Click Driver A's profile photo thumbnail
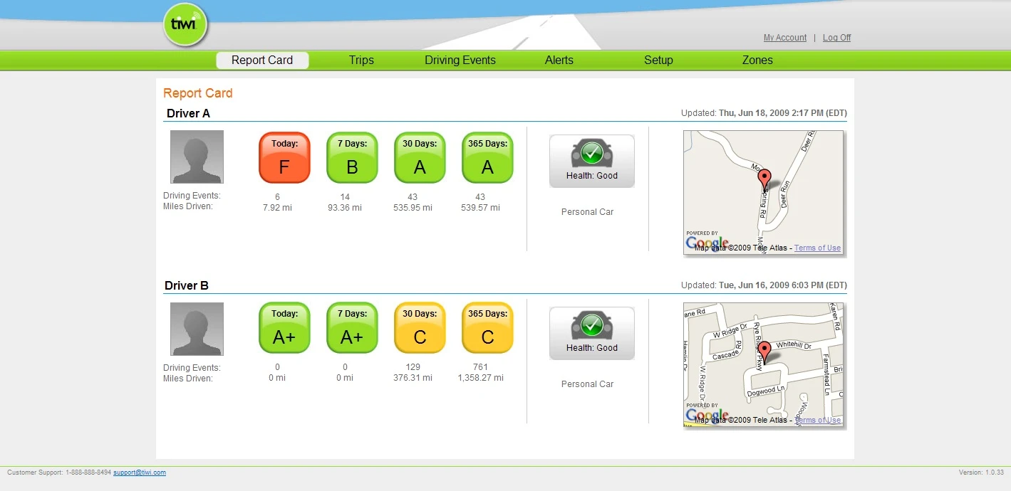This screenshot has width=1011, height=491. click(197, 157)
